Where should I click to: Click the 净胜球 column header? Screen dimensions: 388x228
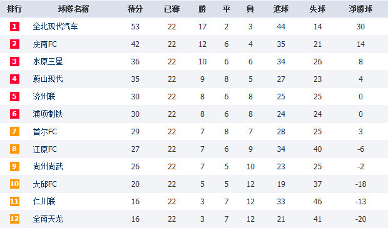(x=360, y=9)
